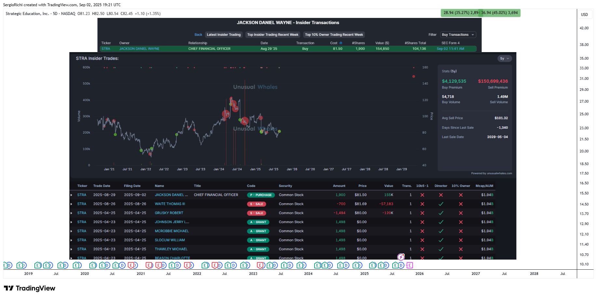
Task: Open SEC Form 4 link Sep 02 11:41 AM
Action: [450, 49]
